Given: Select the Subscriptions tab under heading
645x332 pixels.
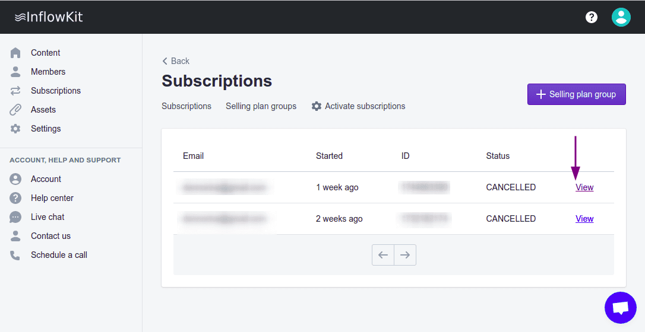Looking at the screenshot, I should coord(186,106).
